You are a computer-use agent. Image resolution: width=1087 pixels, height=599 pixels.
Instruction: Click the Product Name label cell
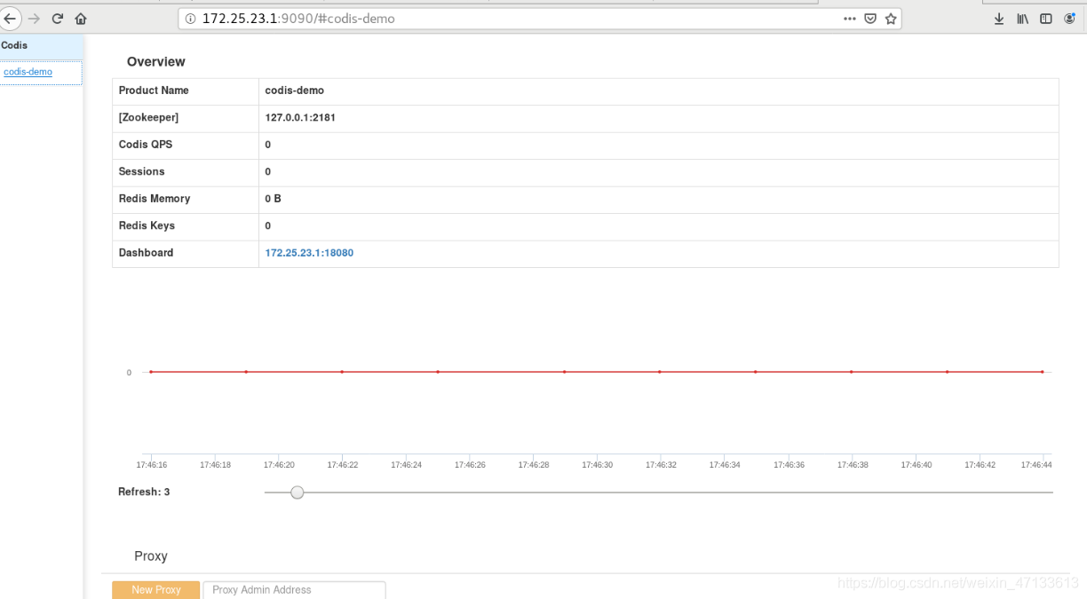click(186, 91)
